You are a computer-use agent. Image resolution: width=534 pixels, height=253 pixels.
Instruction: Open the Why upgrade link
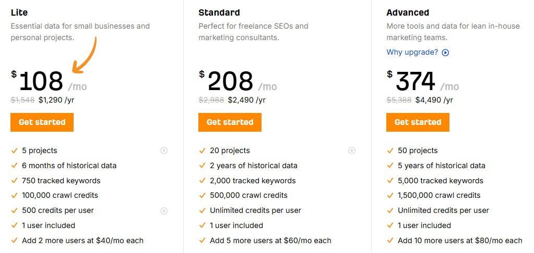(x=412, y=52)
